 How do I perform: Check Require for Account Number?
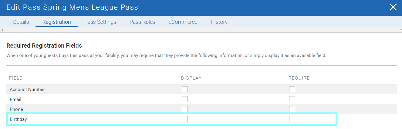pos(292,89)
